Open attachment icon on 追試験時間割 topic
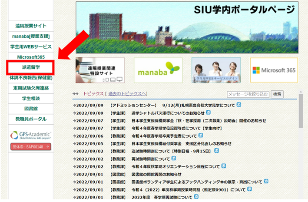 tap(216, 151)
